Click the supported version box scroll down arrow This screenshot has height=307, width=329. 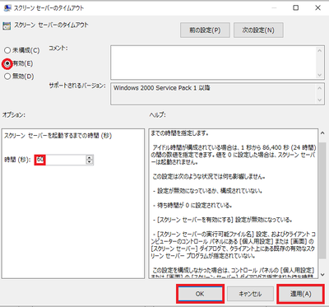pyautogui.click(x=320, y=100)
